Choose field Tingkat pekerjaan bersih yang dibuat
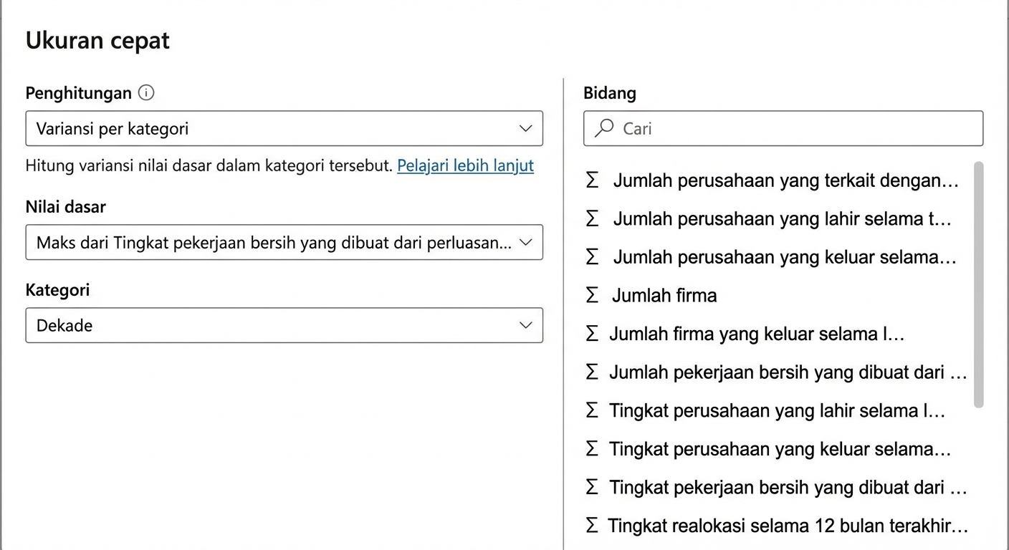Image resolution: width=1009 pixels, height=550 pixels. click(788, 488)
